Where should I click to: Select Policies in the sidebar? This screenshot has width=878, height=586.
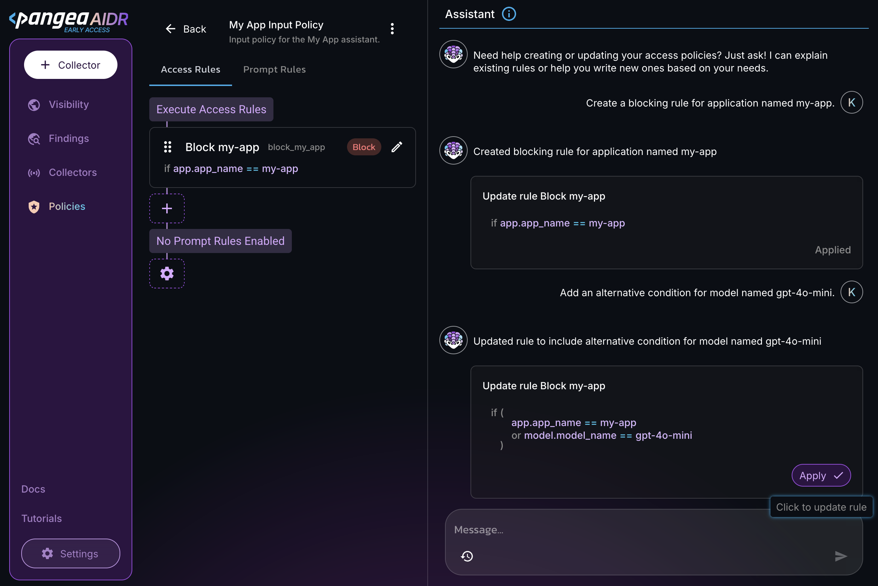pyautogui.click(x=67, y=207)
